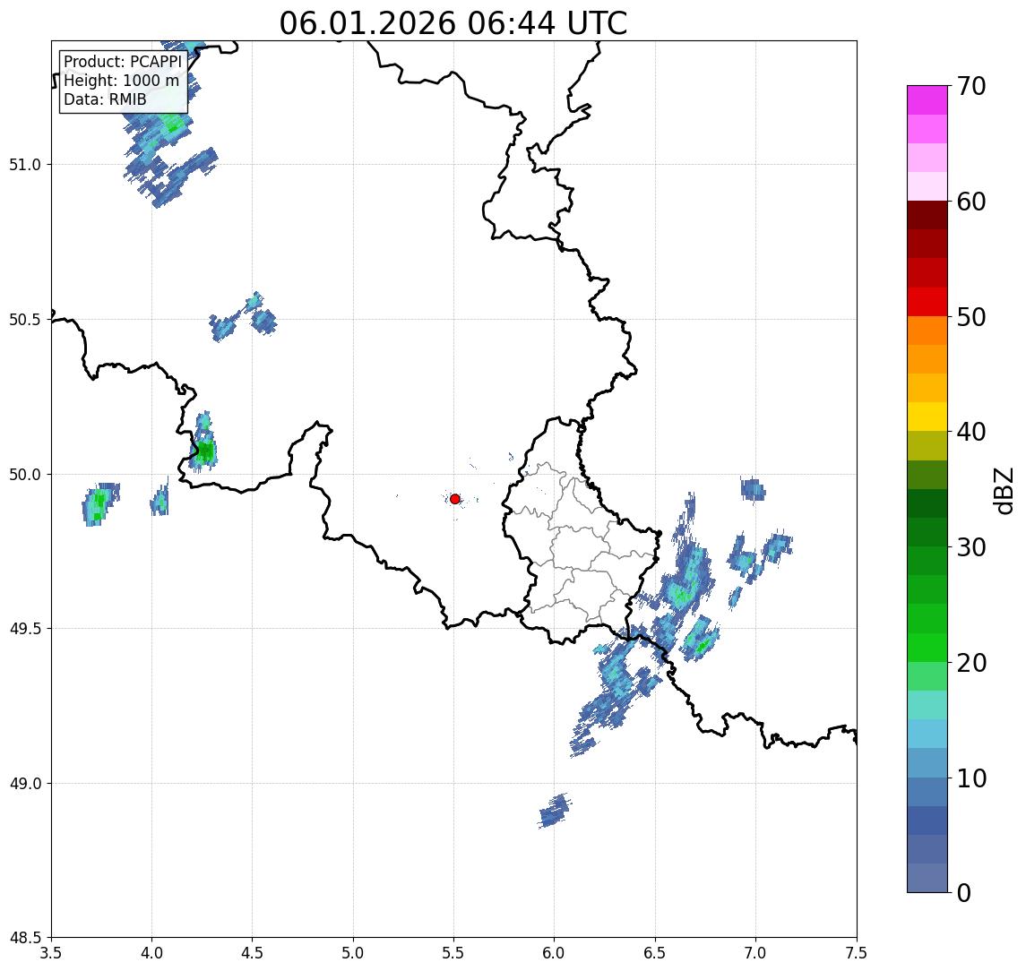Click the 0 tick on colorbar

coord(964,892)
